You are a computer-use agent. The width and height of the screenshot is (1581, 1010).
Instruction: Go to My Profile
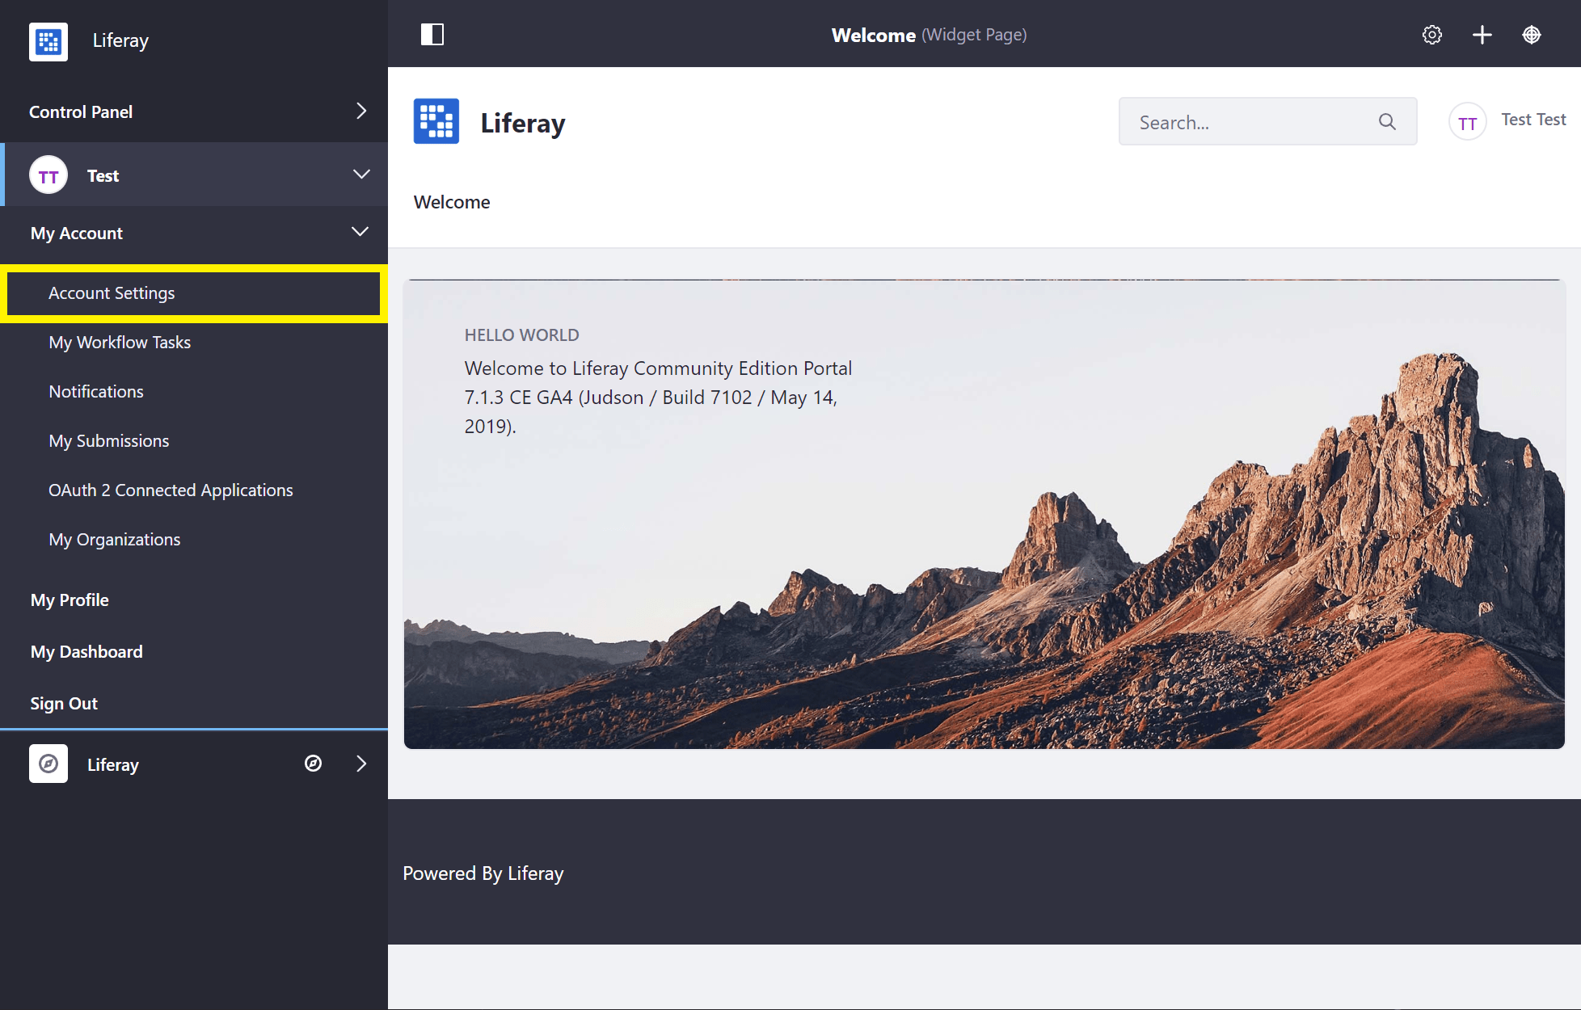point(70,600)
